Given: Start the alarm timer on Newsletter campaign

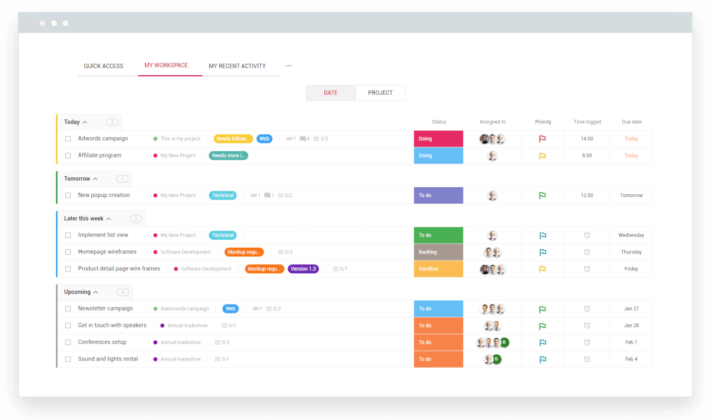Looking at the screenshot, I should pyautogui.click(x=587, y=308).
